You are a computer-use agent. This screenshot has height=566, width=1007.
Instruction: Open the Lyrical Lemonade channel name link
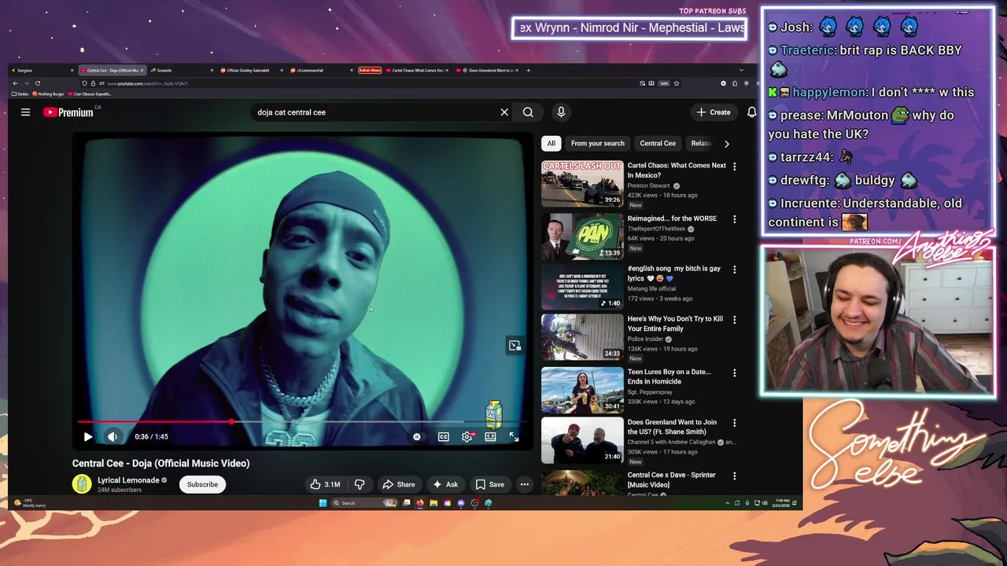click(128, 480)
